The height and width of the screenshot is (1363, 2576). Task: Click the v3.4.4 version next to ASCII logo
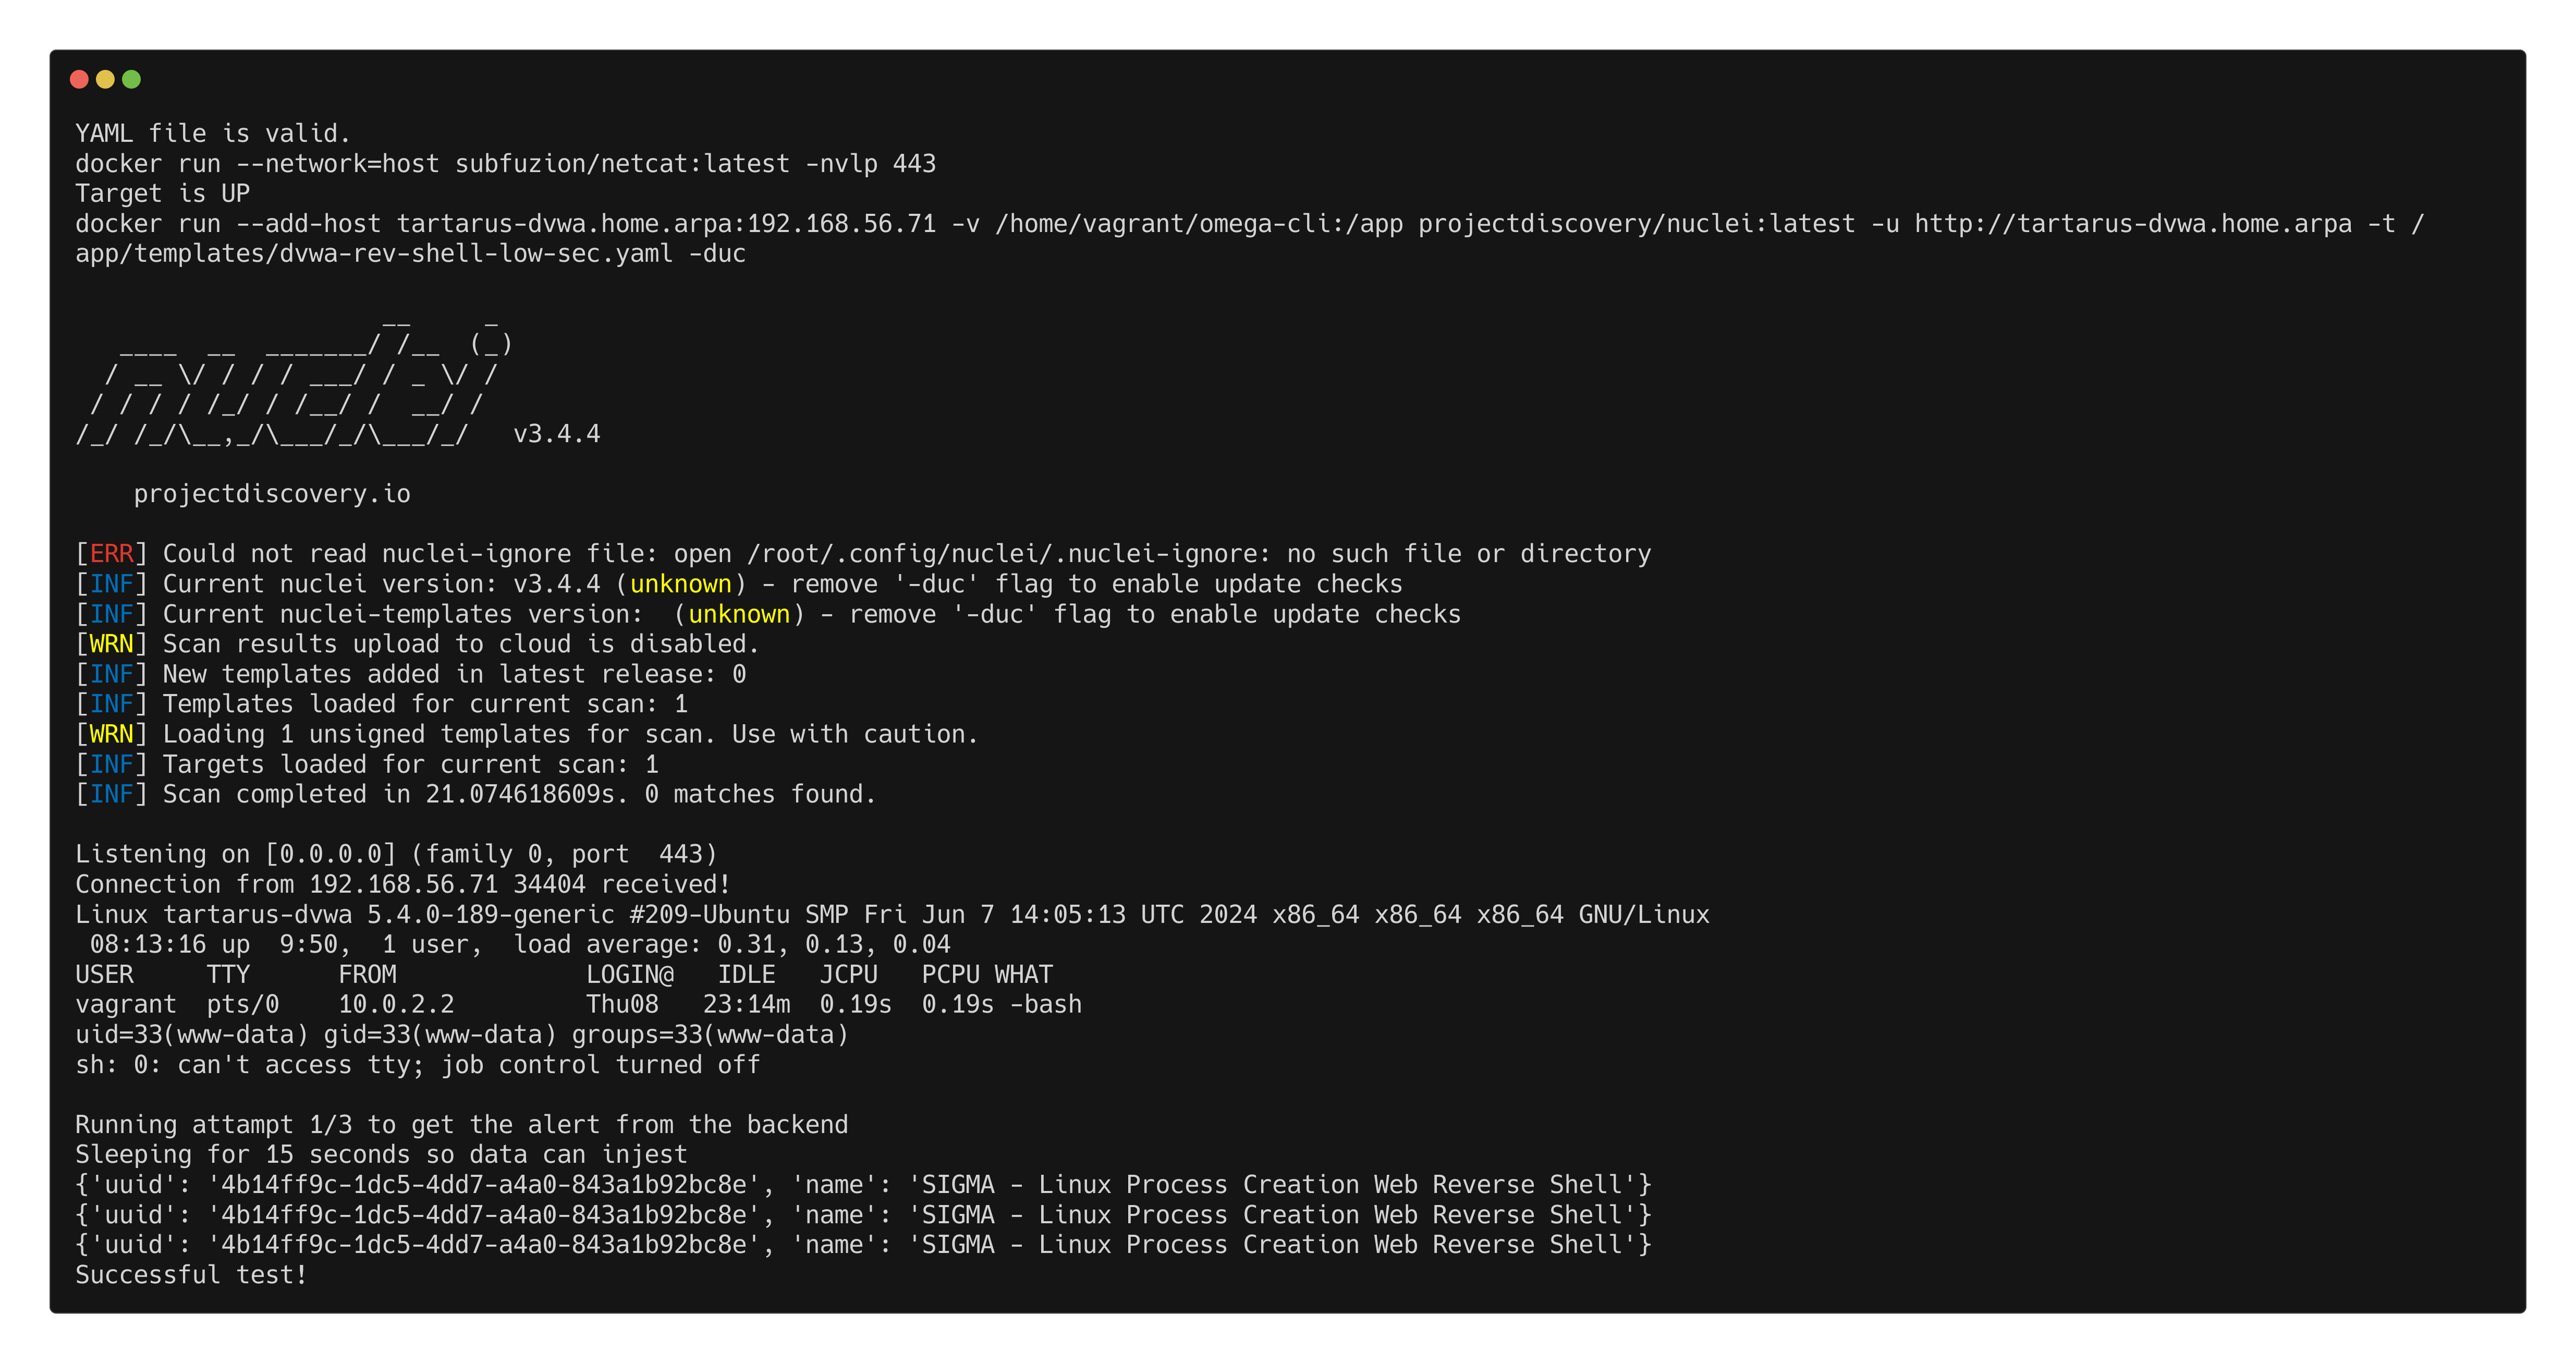point(556,434)
